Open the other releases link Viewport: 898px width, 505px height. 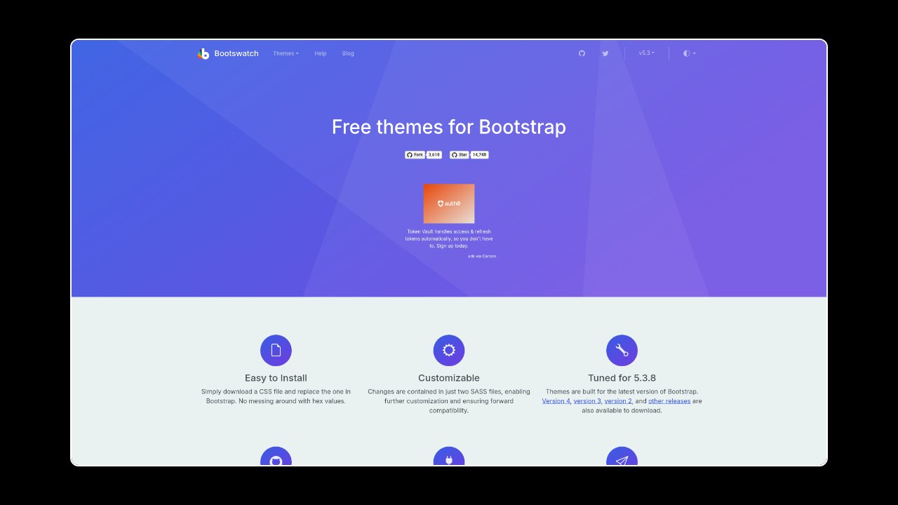point(669,401)
